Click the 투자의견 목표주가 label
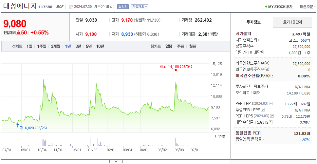317x164 pixels. (x=252, y=87)
